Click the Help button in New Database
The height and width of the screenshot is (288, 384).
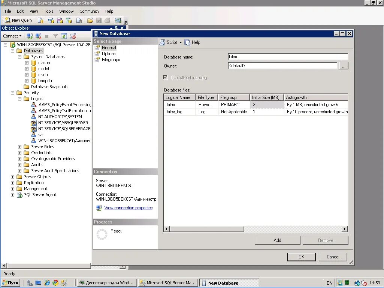[193, 42]
